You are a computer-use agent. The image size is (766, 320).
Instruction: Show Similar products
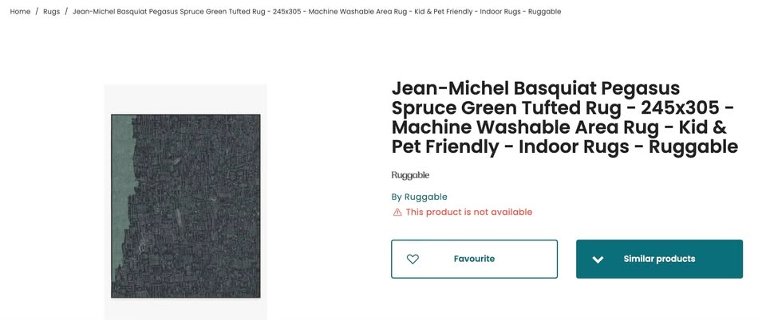point(659,259)
